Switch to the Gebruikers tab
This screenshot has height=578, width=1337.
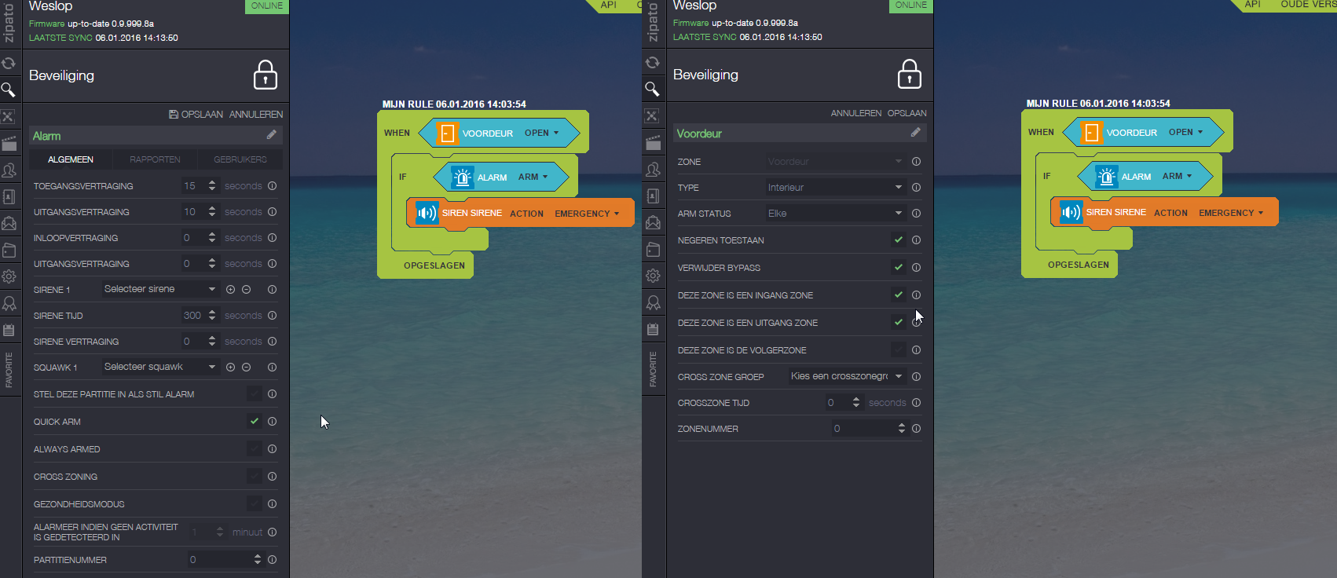(240, 159)
